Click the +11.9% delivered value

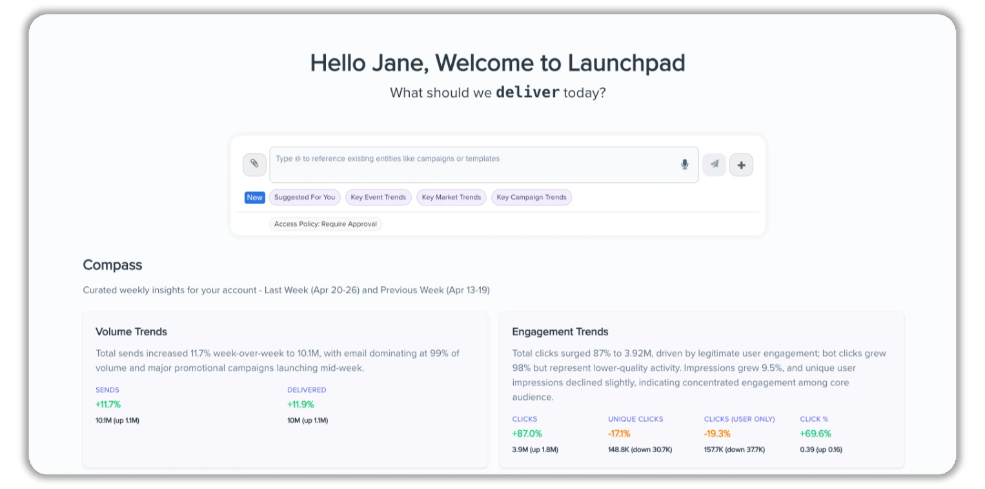pos(301,404)
